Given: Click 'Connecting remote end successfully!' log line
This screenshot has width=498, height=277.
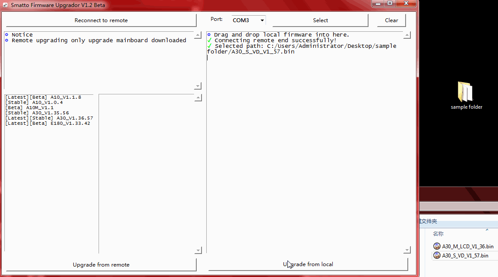Looking at the screenshot, I should [x=275, y=40].
